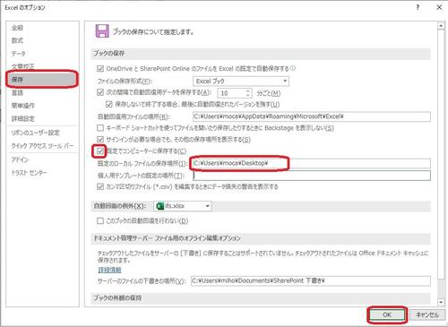Click scrollbar down arrow in options pane
Screen dimensions: 448x327
(441, 302)
